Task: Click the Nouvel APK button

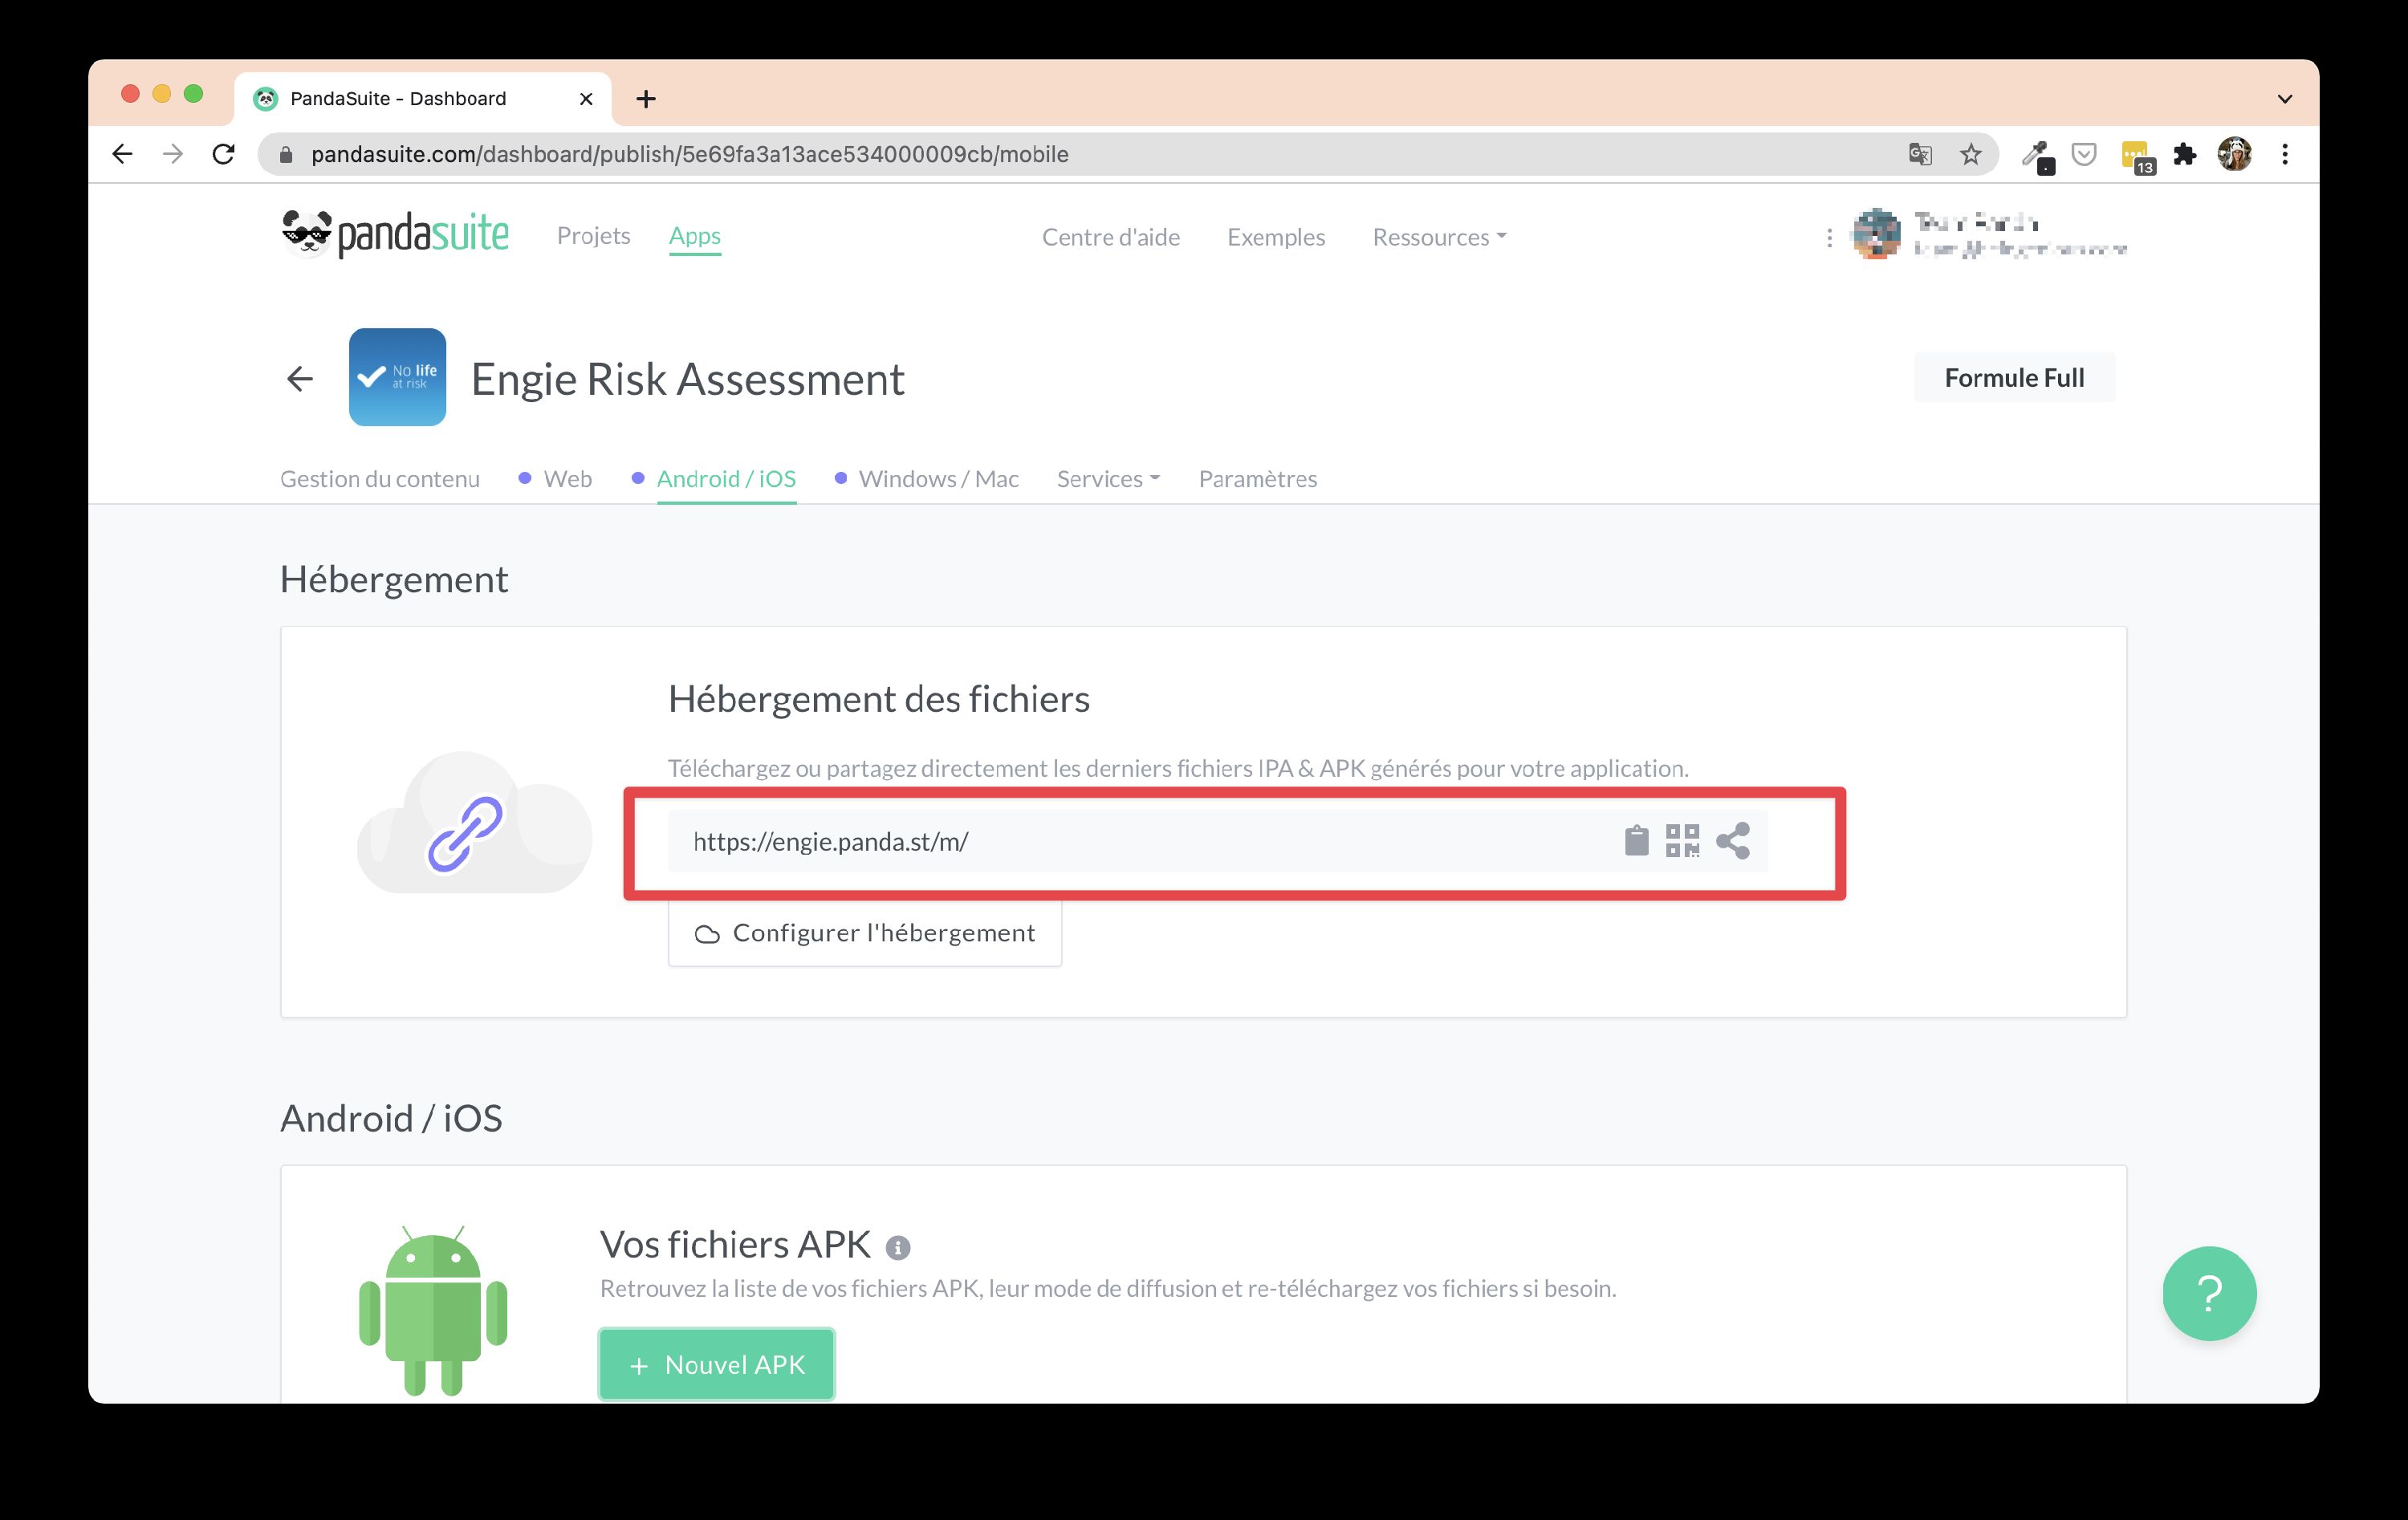Action: [x=716, y=1363]
